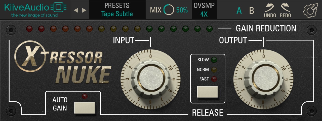Cycle the RELEASE speed button
Viewport: 322px width, 121px height.
coord(208,92)
